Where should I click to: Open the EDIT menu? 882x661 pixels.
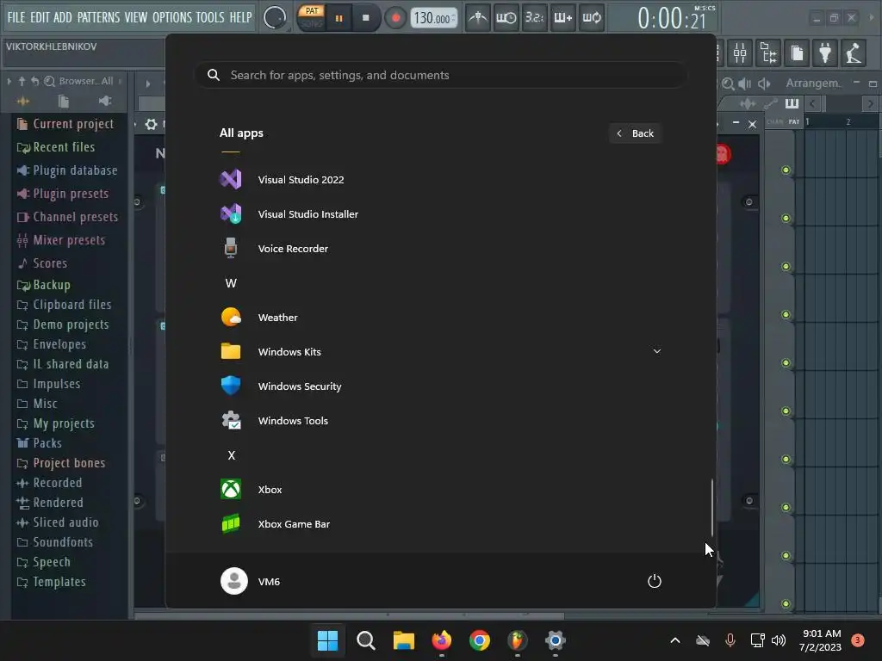[x=40, y=17]
